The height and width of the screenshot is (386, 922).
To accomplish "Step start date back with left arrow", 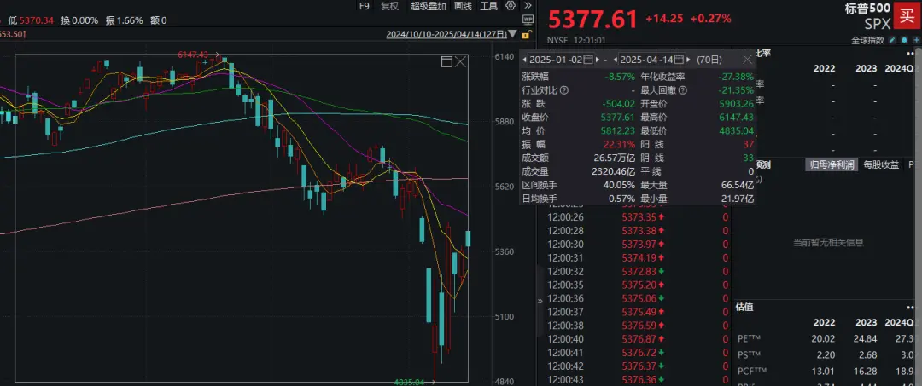I will click(x=526, y=60).
